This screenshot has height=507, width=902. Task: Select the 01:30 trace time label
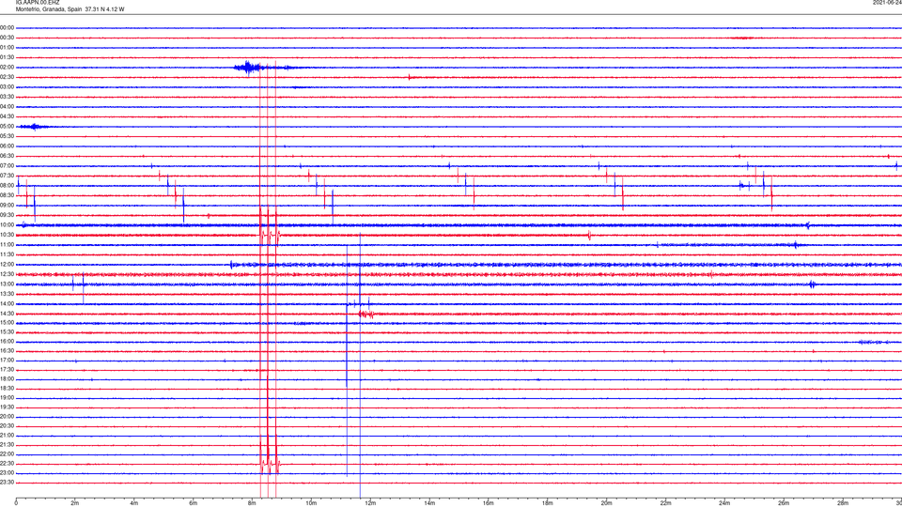pyautogui.click(x=7, y=57)
